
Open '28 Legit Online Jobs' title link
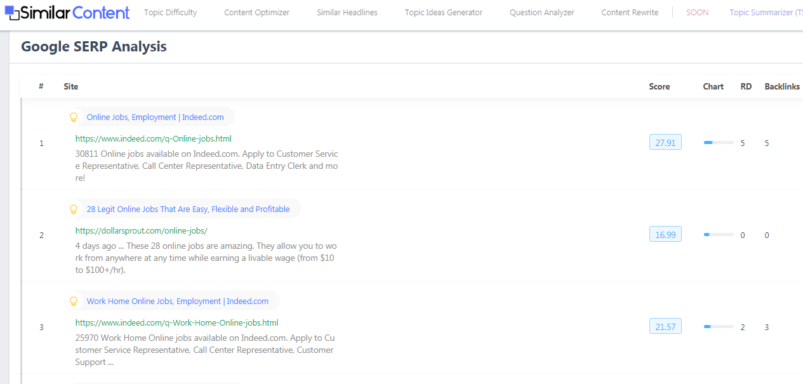click(x=189, y=209)
